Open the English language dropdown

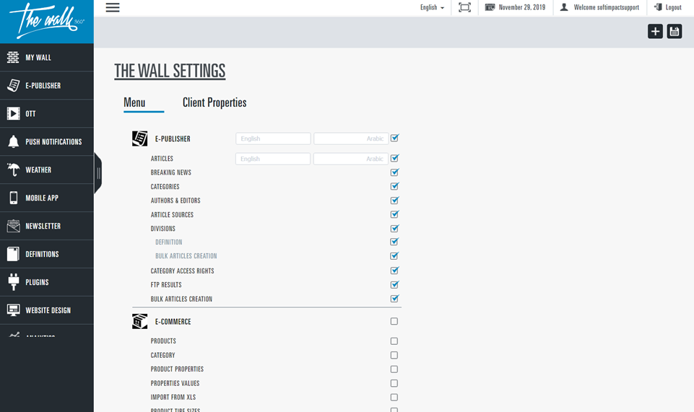click(x=432, y=7)
